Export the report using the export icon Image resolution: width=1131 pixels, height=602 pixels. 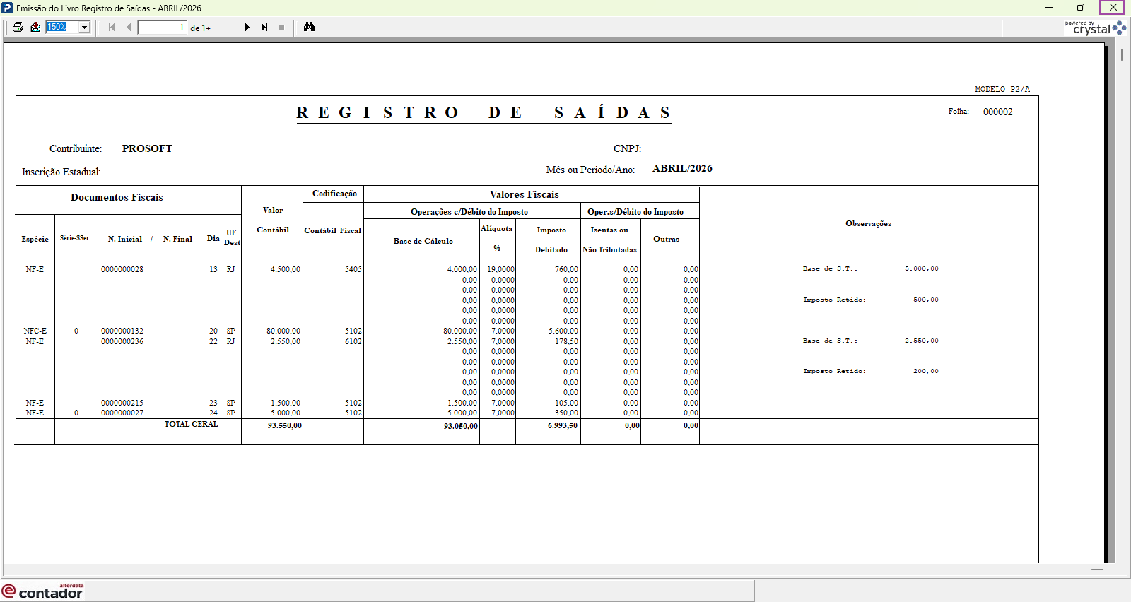tap(35, 27)
